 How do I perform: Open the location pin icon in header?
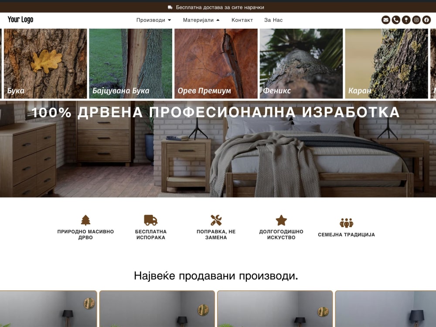[406, 20]
